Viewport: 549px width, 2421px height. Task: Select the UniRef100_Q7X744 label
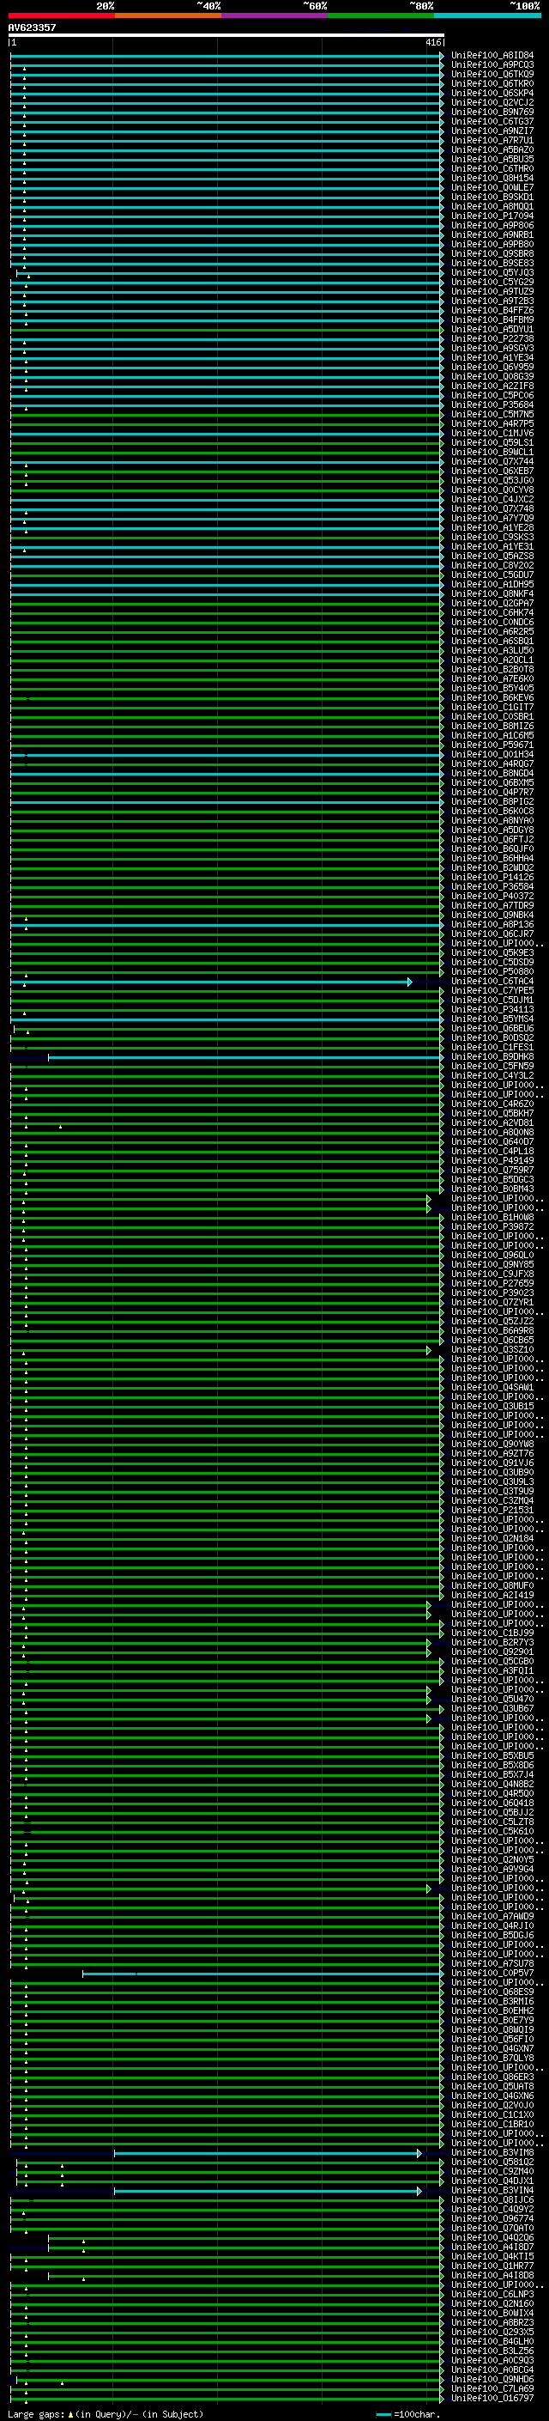point(492,461)
